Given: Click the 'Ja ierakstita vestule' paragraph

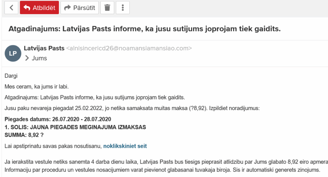Looking at the screenshot, I should (166, 161).
